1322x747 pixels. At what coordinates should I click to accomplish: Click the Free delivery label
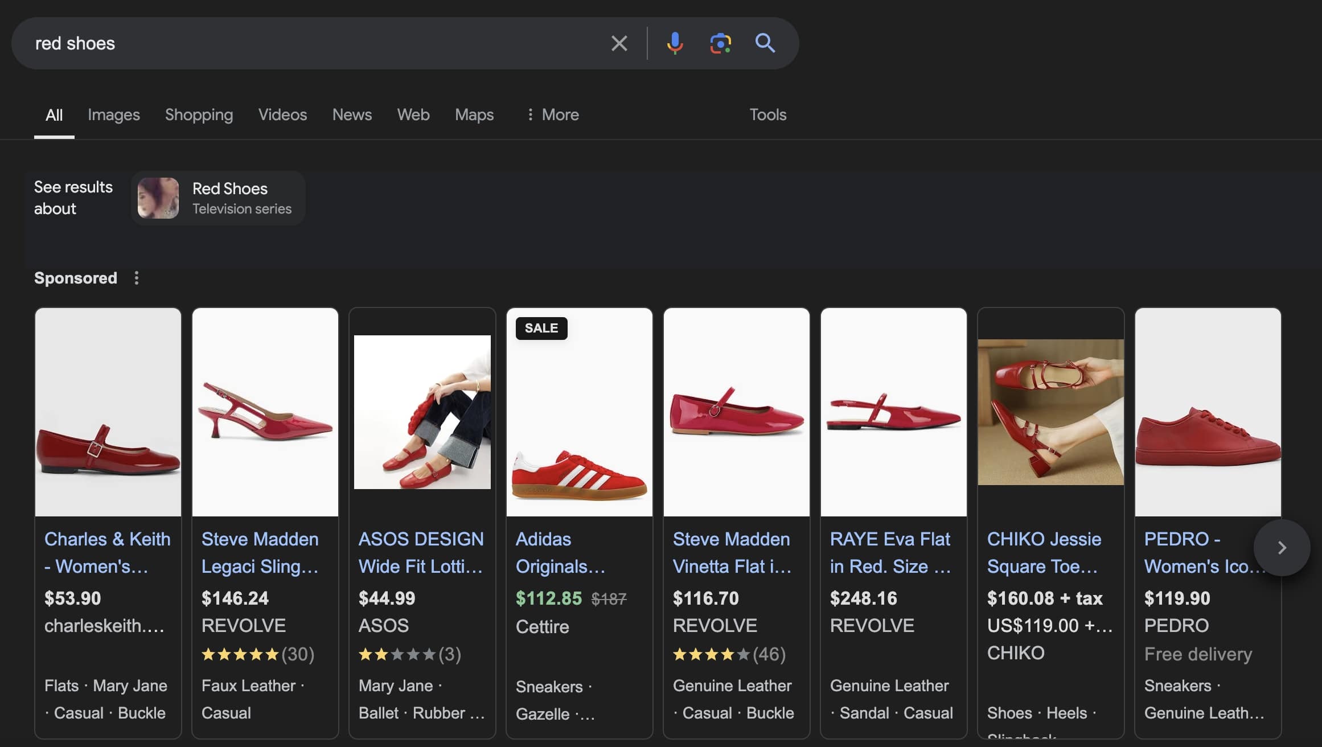tap(1198, 654)
